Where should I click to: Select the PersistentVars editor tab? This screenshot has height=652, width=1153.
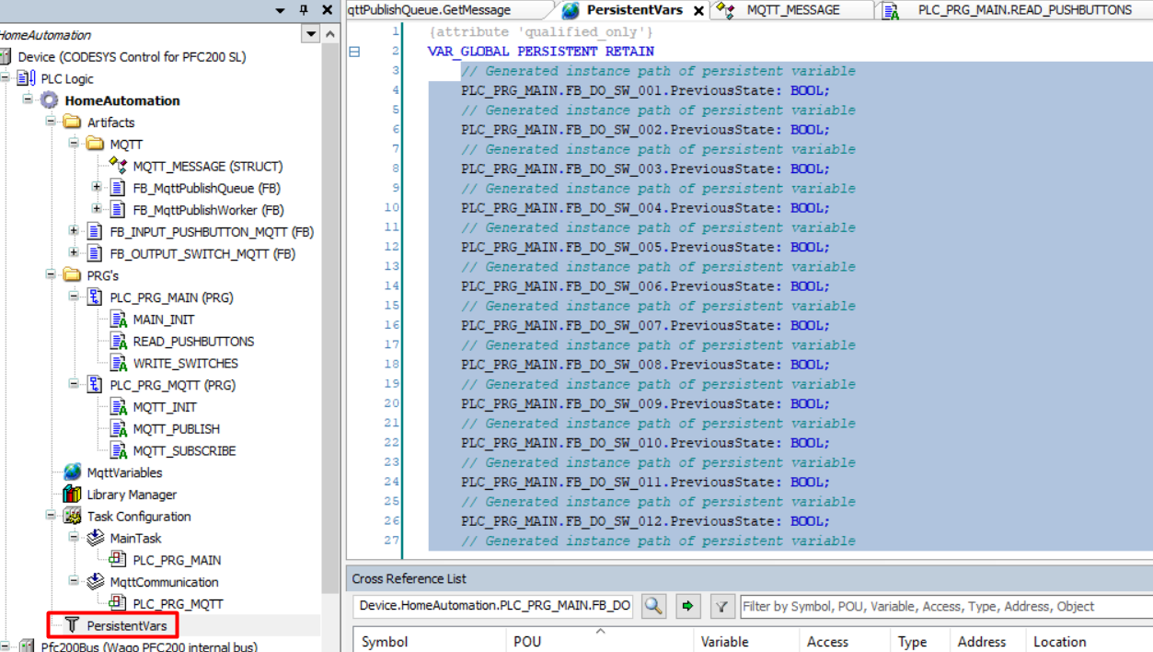[635, 10]
